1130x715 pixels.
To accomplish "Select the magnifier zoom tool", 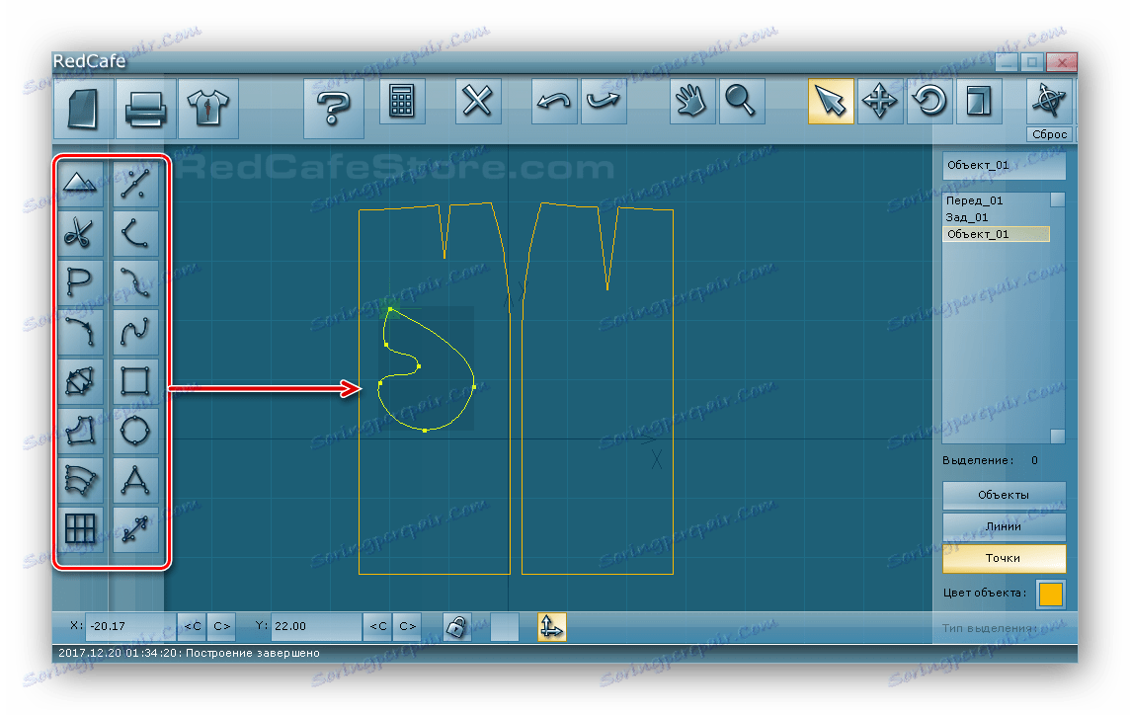I will point(742,101).
